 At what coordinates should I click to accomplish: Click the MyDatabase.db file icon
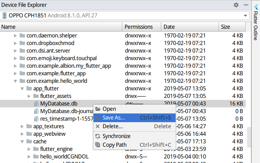(36, 104)
